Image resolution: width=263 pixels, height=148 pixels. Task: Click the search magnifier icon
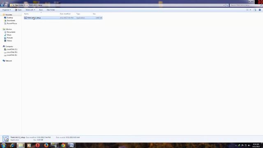point(261,5)
